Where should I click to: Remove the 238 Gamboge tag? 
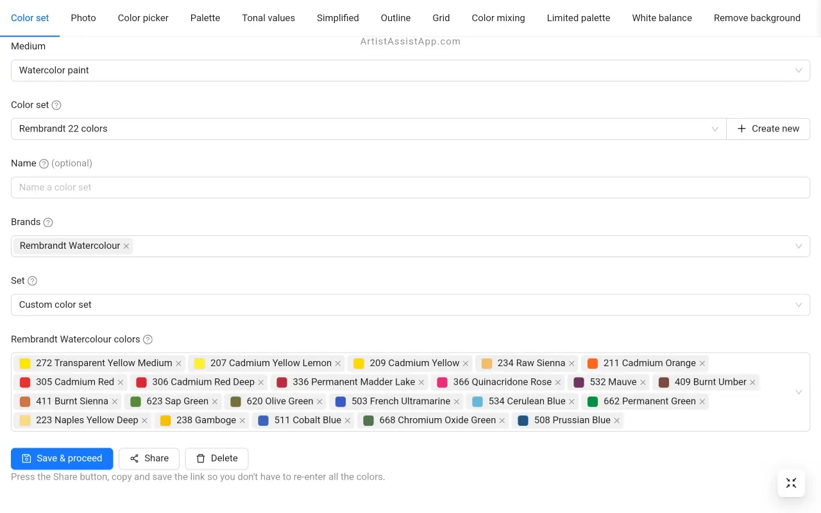(x=242, y=421)
